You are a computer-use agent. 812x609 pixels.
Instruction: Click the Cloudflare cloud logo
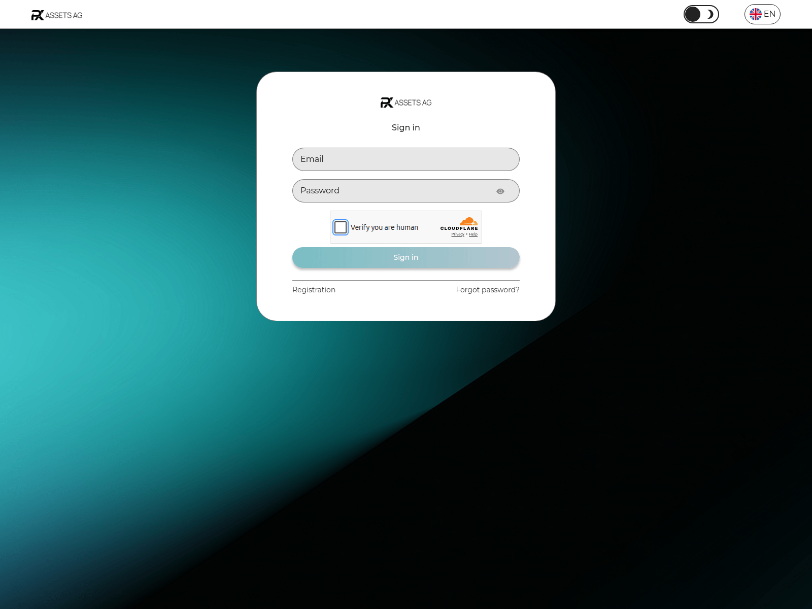[x=468, y=222]
